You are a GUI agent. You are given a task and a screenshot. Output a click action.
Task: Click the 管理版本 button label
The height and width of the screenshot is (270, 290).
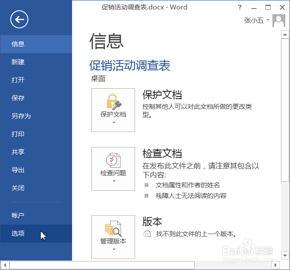coord(113,241)
